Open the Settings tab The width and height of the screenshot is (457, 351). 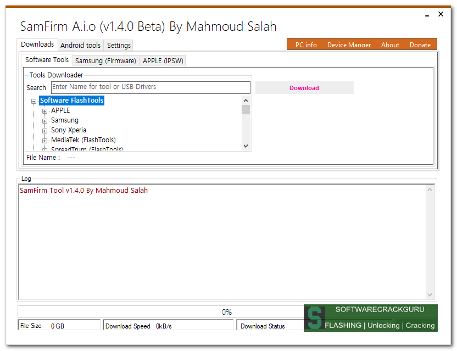pos(119,45)
